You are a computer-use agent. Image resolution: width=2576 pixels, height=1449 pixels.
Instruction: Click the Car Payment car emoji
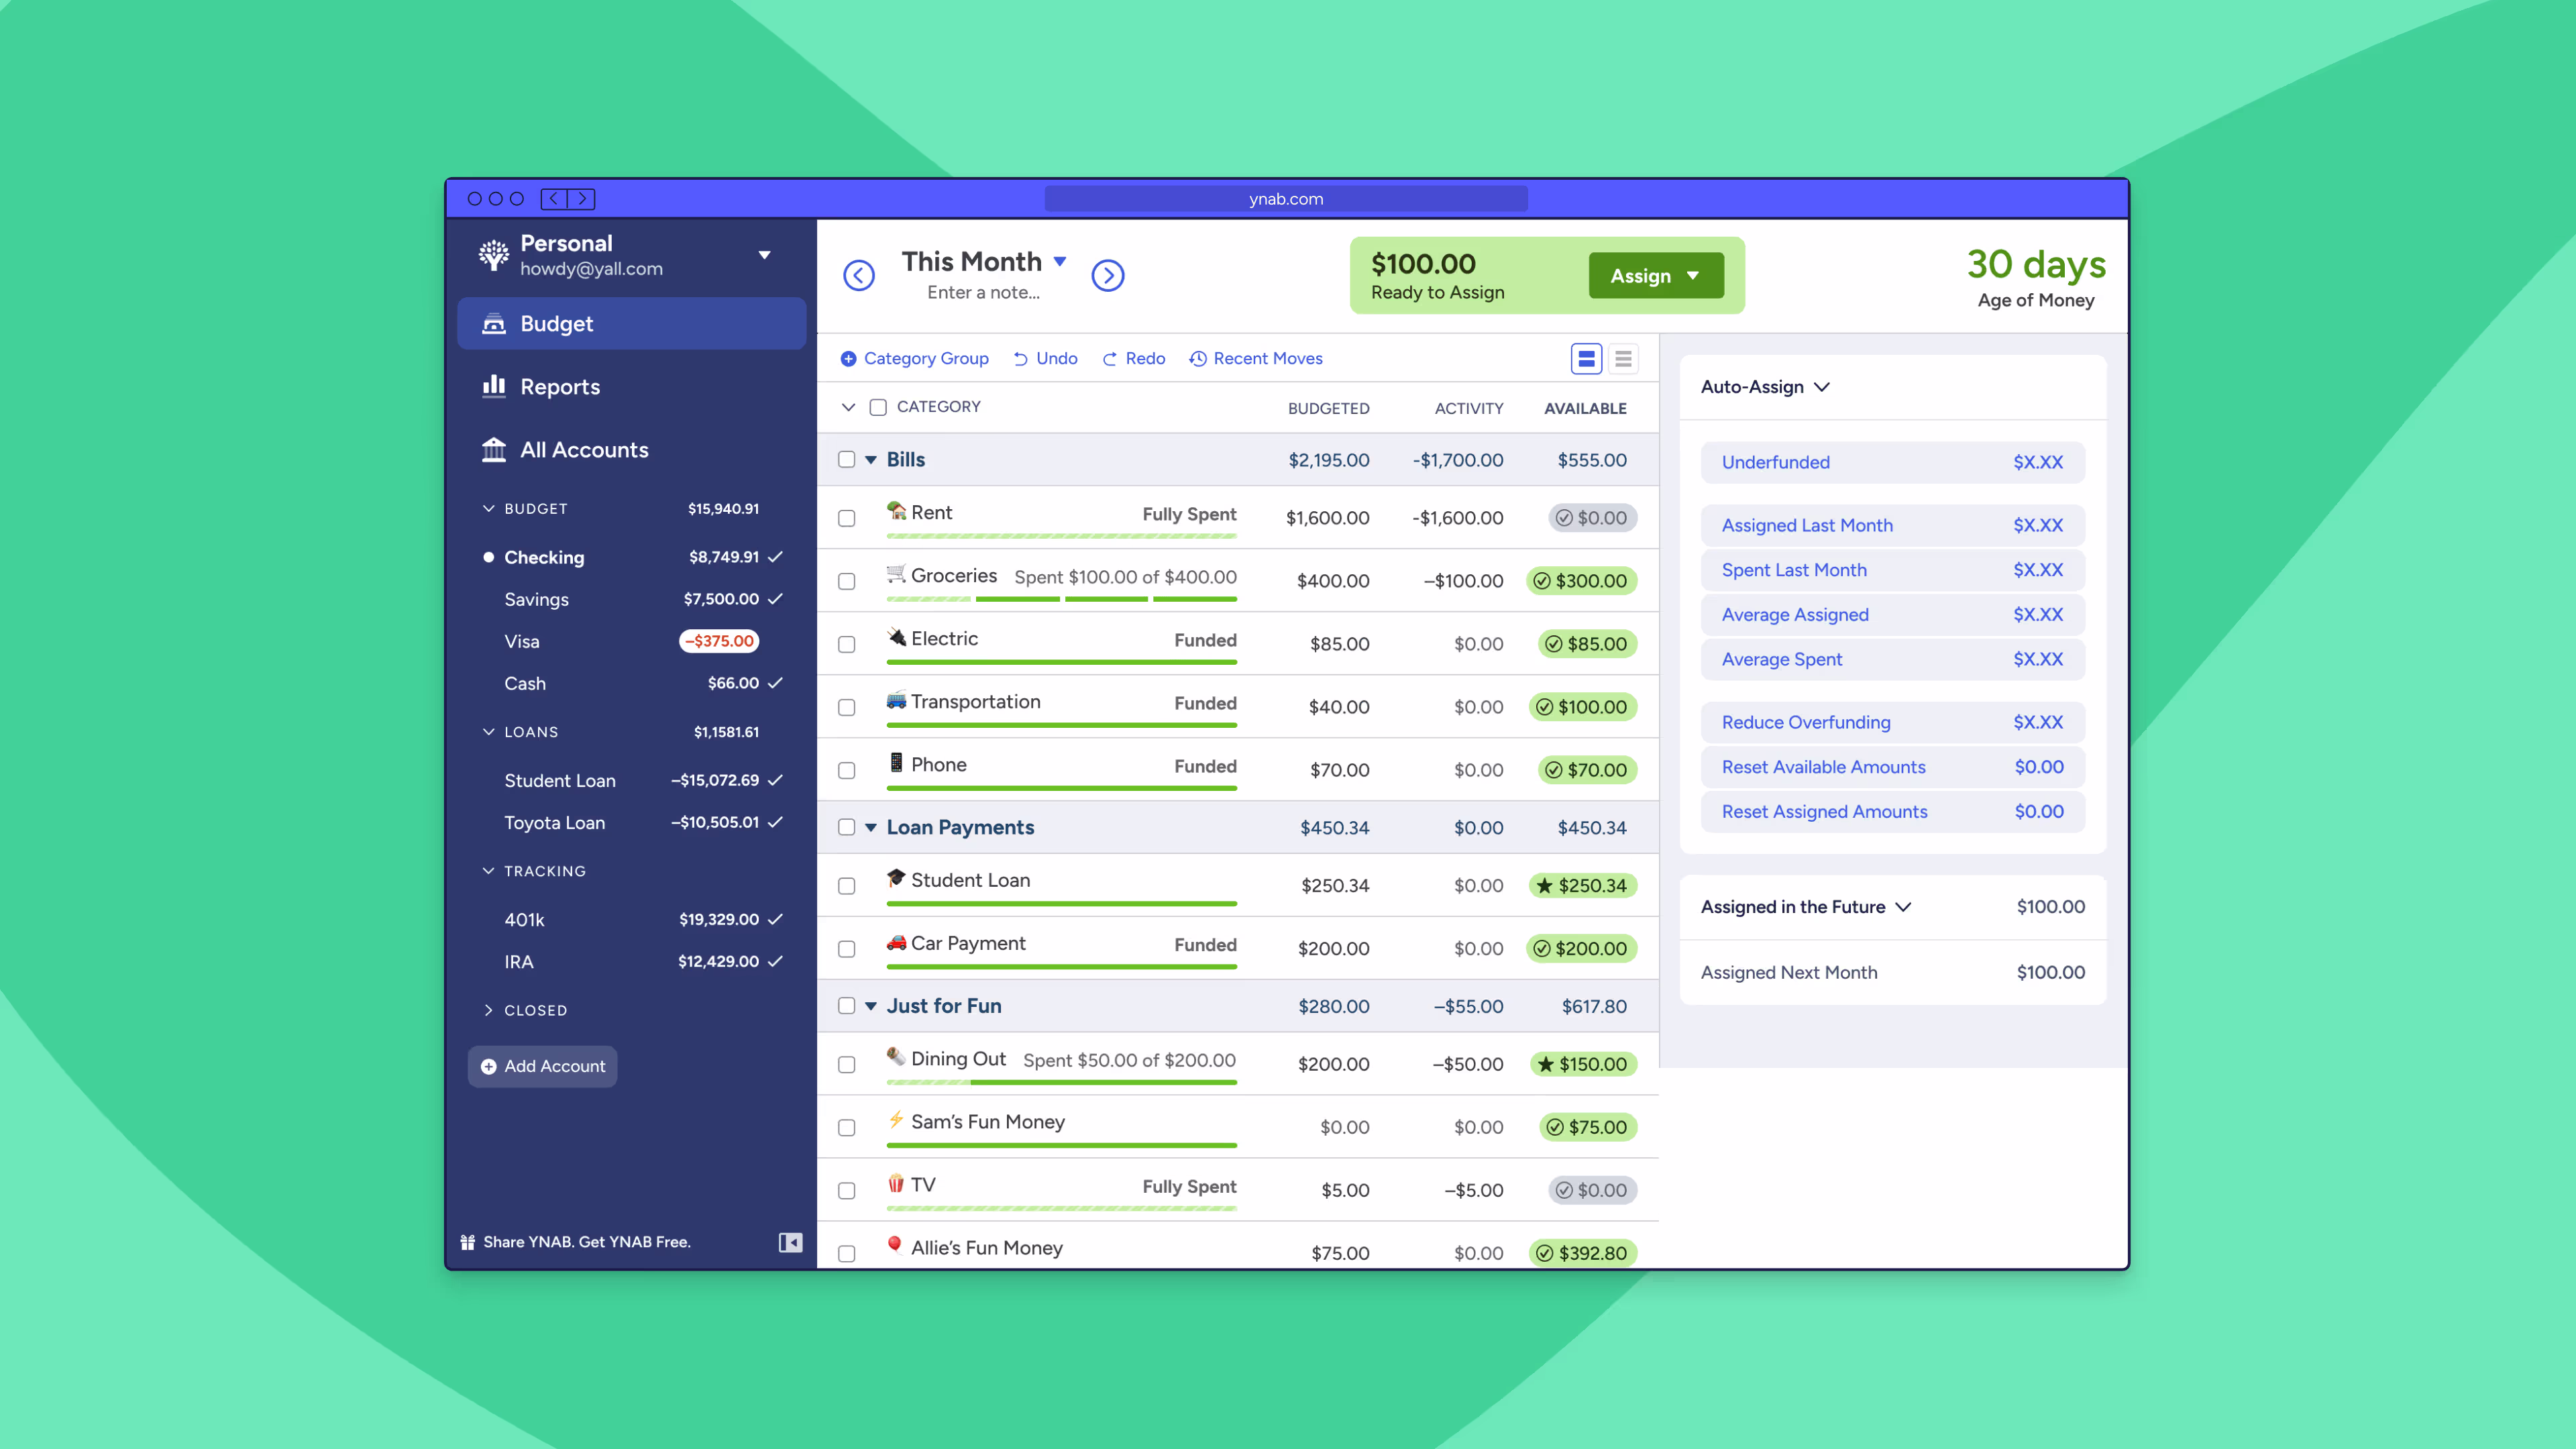coord(896,942)
